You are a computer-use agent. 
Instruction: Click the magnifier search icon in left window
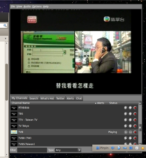coord(5,26)
